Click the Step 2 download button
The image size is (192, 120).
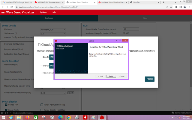pos(51,66)
